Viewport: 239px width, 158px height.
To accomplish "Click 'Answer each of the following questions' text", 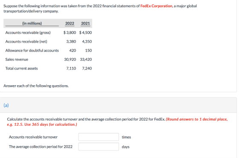I will [36, 86].
